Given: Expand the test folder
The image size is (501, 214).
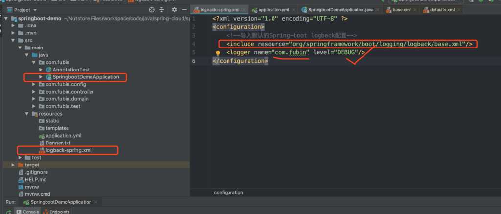Looking at the screenshot, I should [20, 158].
